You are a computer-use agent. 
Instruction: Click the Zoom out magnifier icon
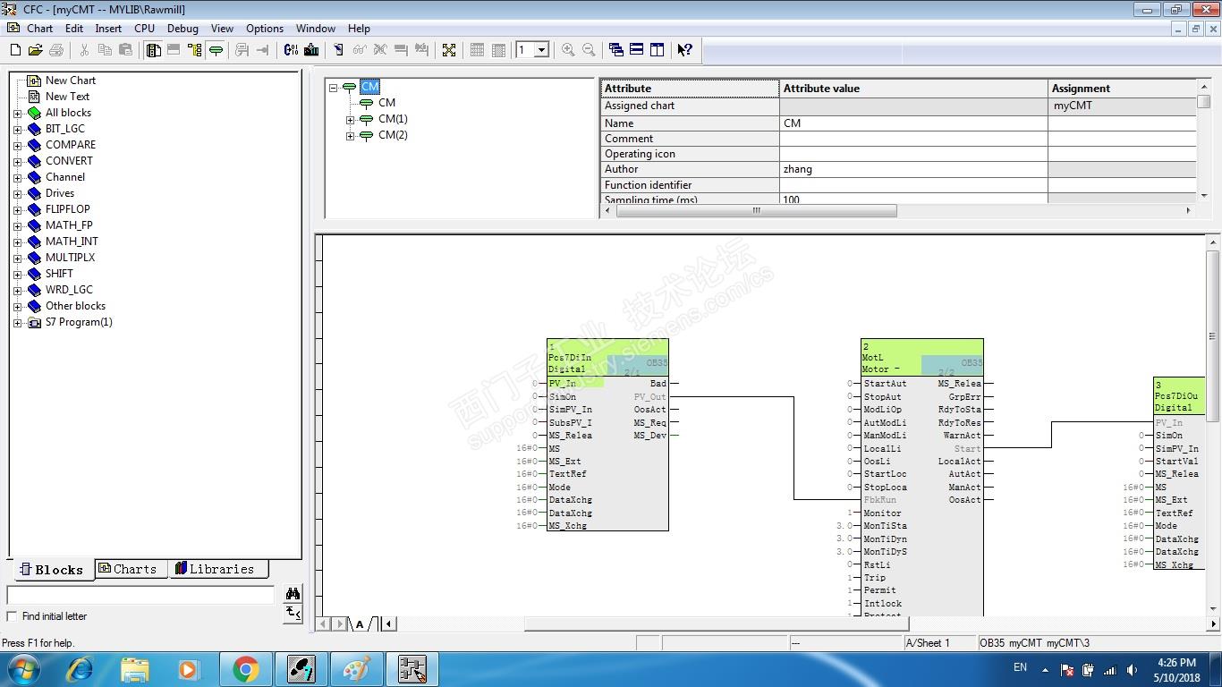(589, 50)
